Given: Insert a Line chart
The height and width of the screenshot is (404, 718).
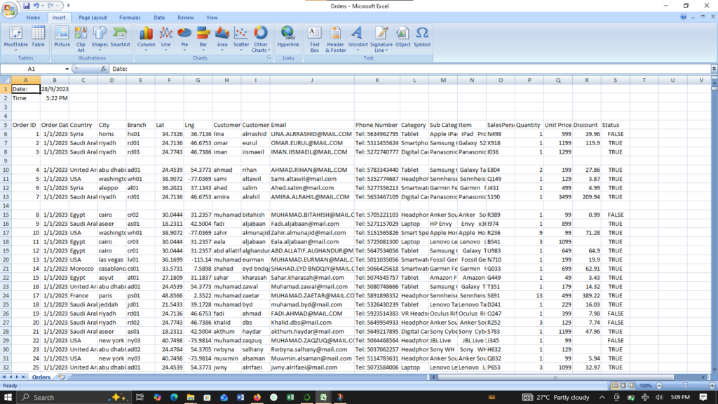Looking at the screenshot, I should pyautogui.click(x=165, y=39).
